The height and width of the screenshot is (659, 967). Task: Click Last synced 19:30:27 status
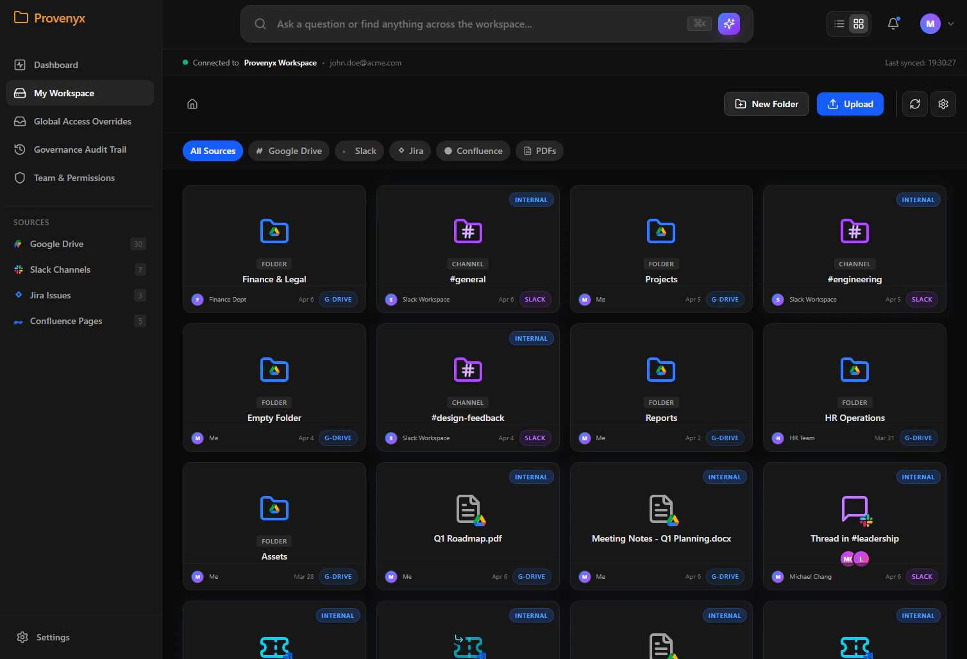[x=920, y=63]
